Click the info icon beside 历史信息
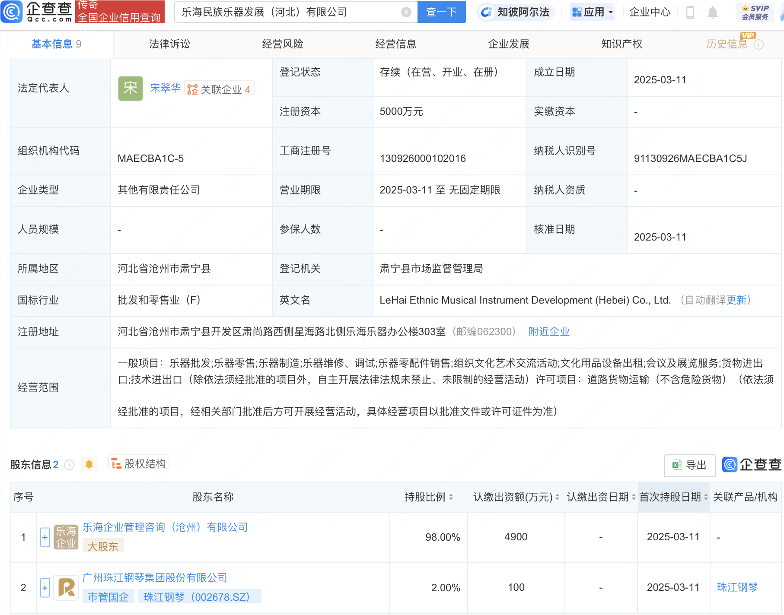 click(759, 44)
